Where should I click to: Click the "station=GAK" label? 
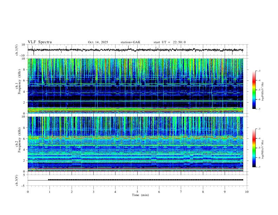click(x=130, y=42)
